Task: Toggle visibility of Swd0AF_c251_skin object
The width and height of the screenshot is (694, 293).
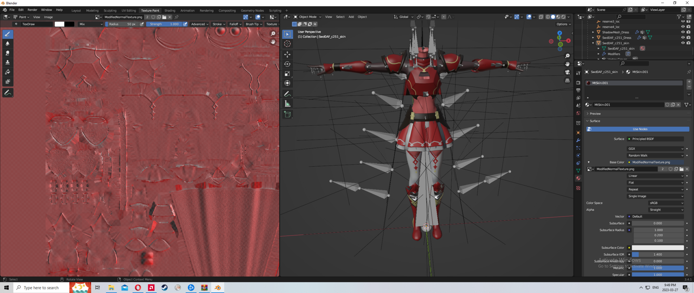Action: [x=683, y=43]
